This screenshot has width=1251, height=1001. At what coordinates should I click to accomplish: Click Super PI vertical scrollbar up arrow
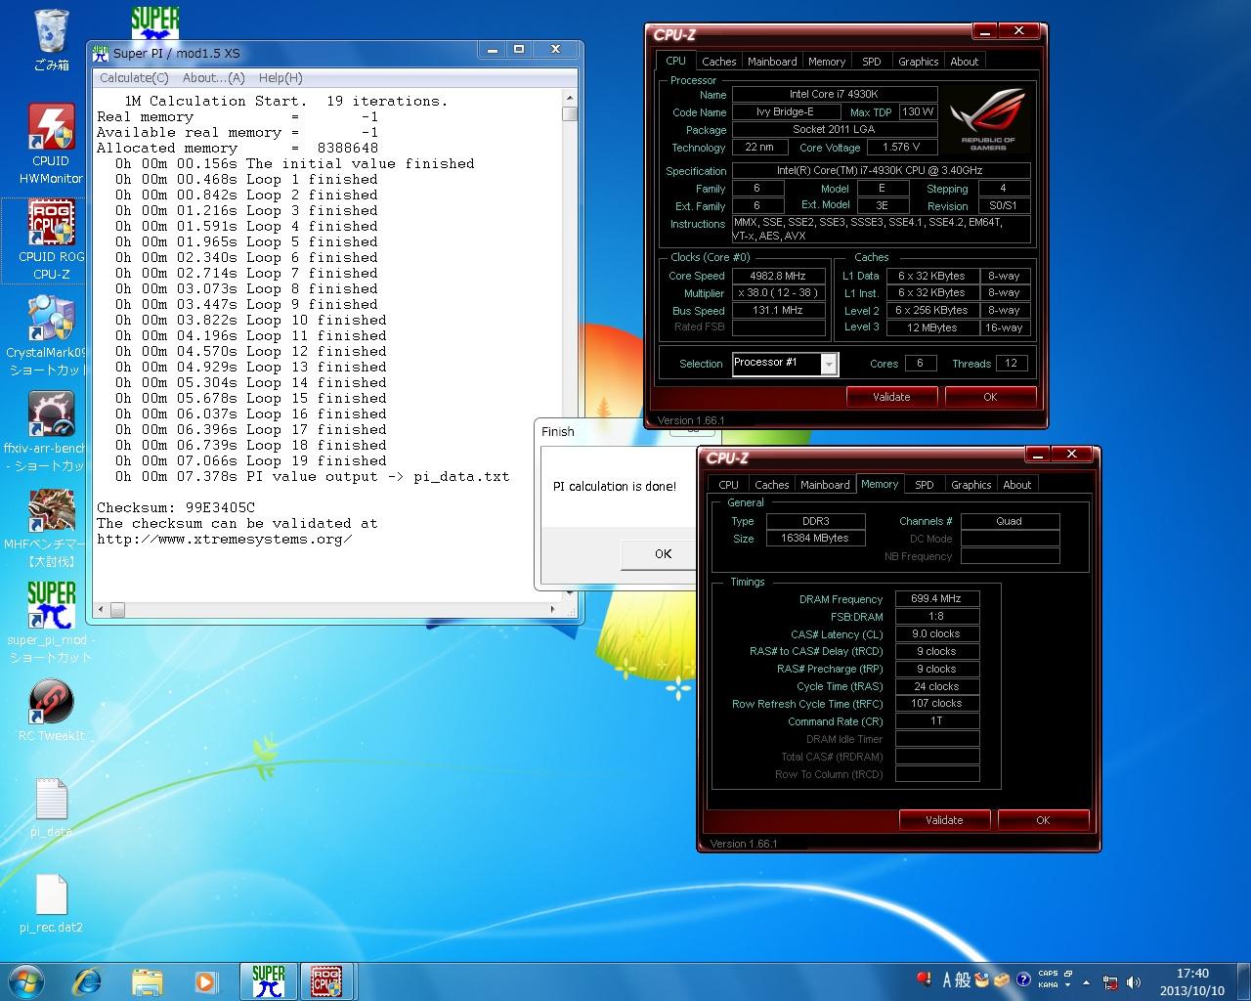570,99
